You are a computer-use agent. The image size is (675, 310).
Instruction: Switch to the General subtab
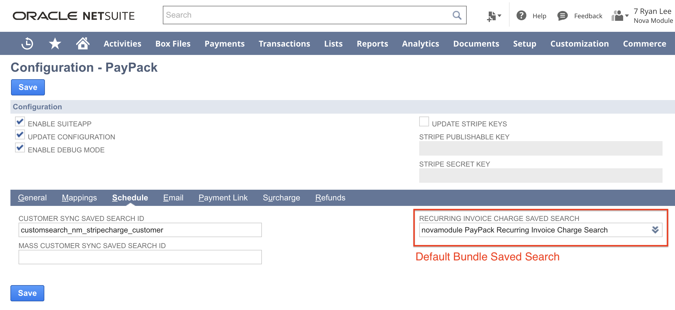32,198
